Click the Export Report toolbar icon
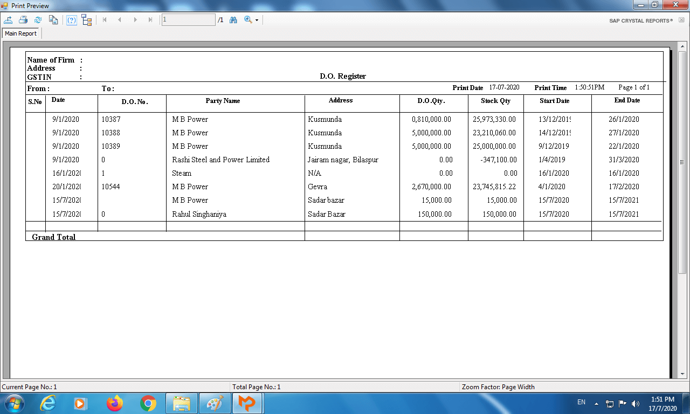The height and width of the screenshot is (414, 690). pos(8,20)
